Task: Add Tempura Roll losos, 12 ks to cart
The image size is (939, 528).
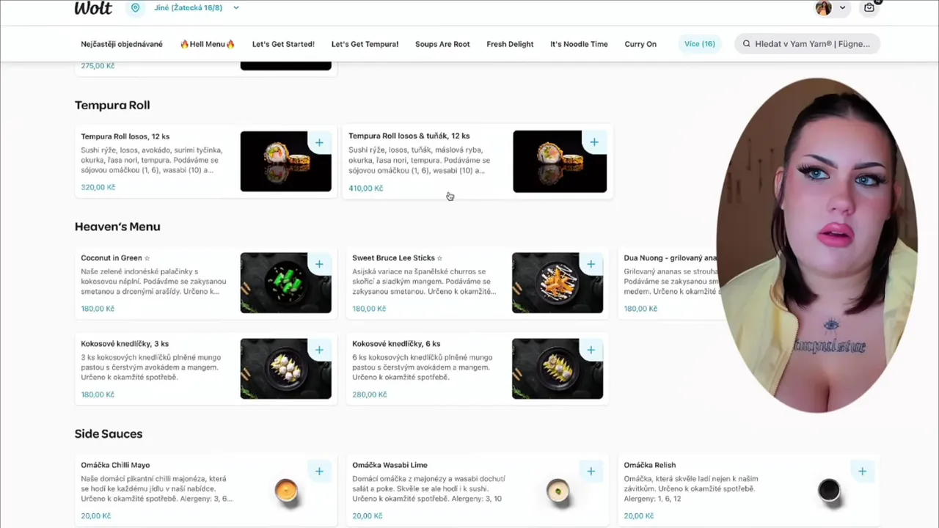Action: pos(319,142)
